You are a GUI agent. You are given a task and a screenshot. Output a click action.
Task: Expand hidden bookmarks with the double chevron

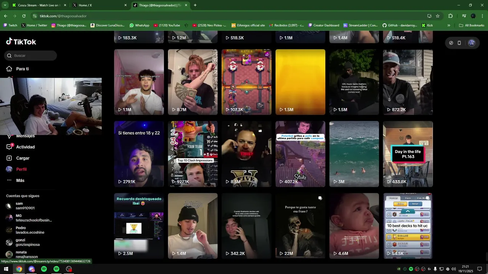pyautogui.click(x=449, y=25)
